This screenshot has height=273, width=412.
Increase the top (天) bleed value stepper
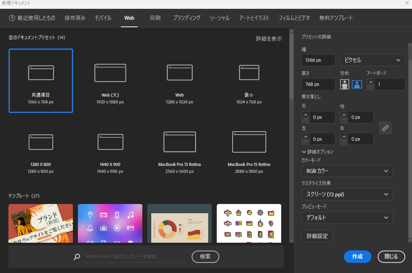(305, 115)
